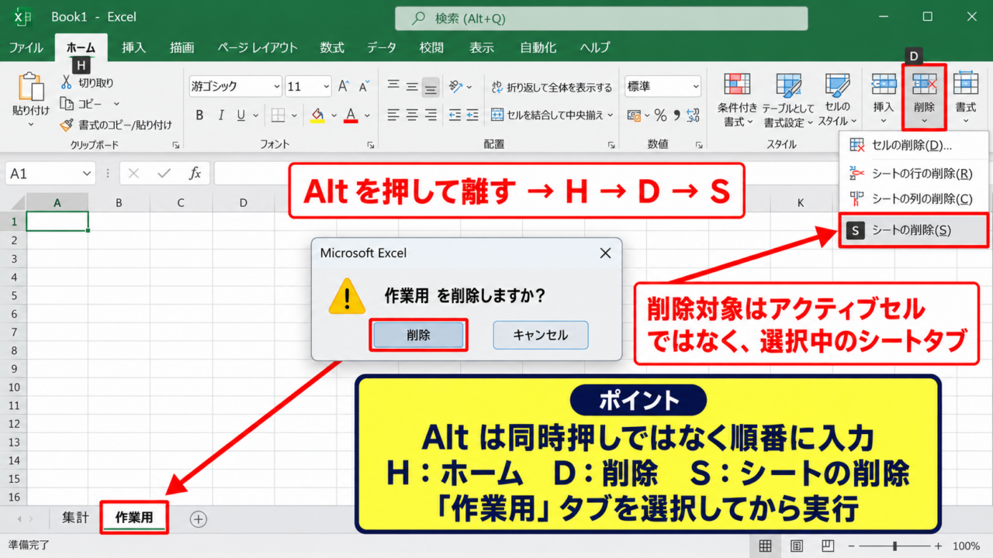Click the percent style icon

(x=660, y=115)
